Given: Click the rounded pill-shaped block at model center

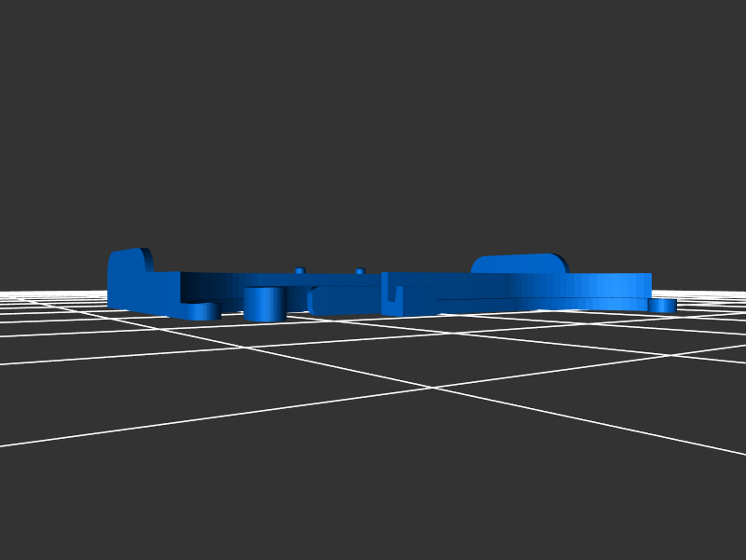Looking at the screenshot, I should tap(345, 301).
